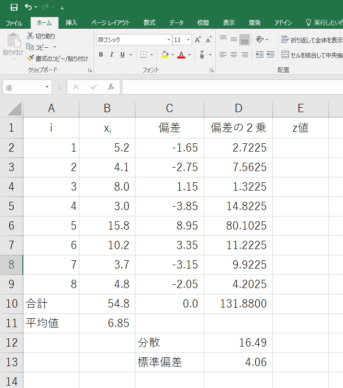The image size is (343, 388).
Task: Click the increase indent icon
Action: click(270, 55)
